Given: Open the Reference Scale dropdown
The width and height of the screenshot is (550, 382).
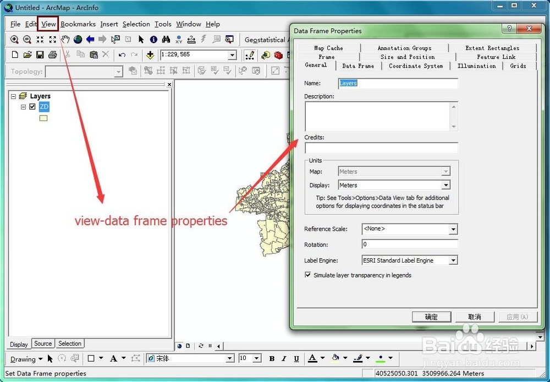Looking at the screenshot, I should point(453,230).
